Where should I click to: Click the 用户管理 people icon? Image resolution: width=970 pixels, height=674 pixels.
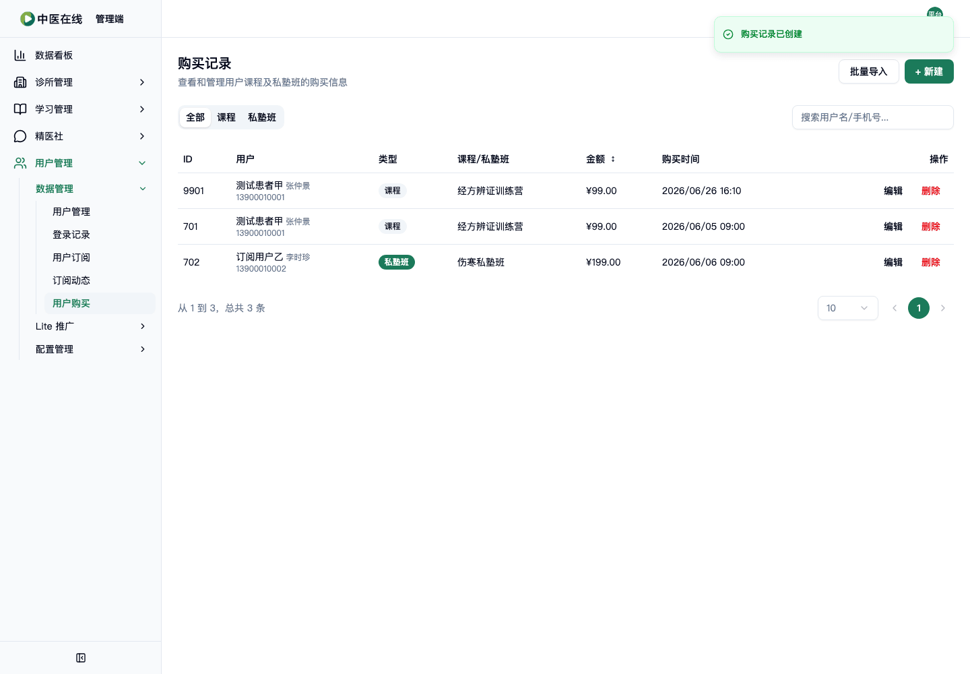[x=20, y=163]
